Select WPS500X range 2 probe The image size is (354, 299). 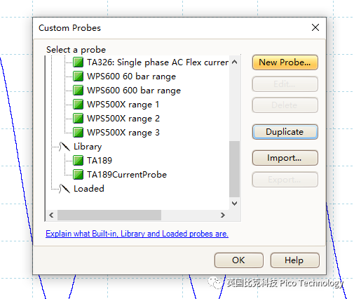123,119
